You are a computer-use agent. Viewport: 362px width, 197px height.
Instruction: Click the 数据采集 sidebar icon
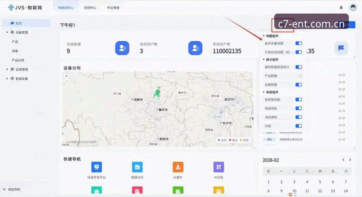pyautogui.click(x=12, y=78)
